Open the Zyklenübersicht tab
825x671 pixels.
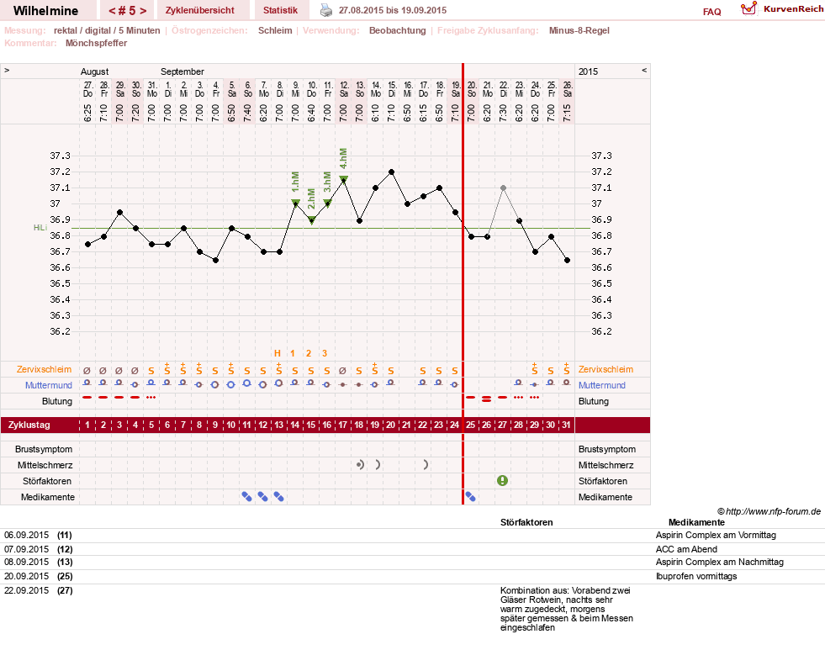click(200, 10)
